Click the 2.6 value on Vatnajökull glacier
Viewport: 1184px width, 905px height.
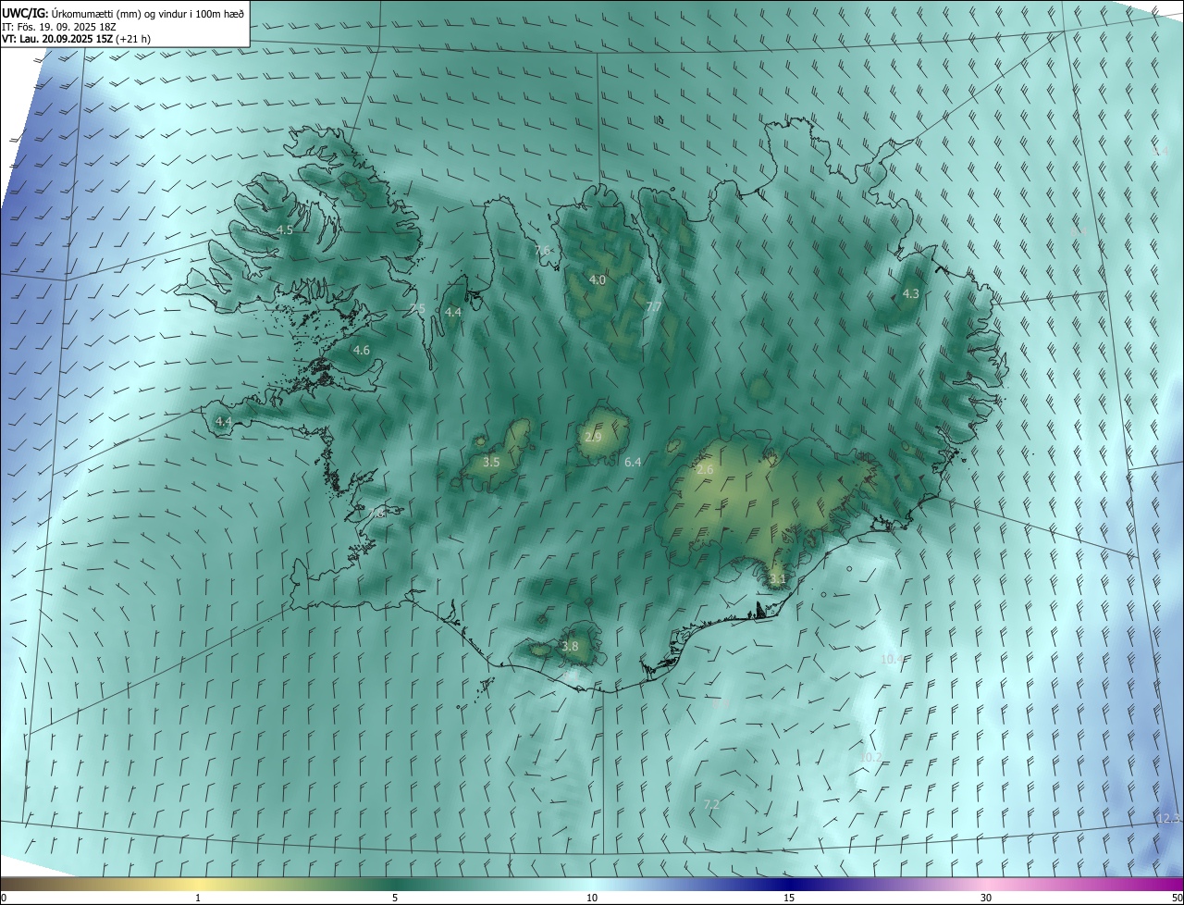[x=705, y=470]
